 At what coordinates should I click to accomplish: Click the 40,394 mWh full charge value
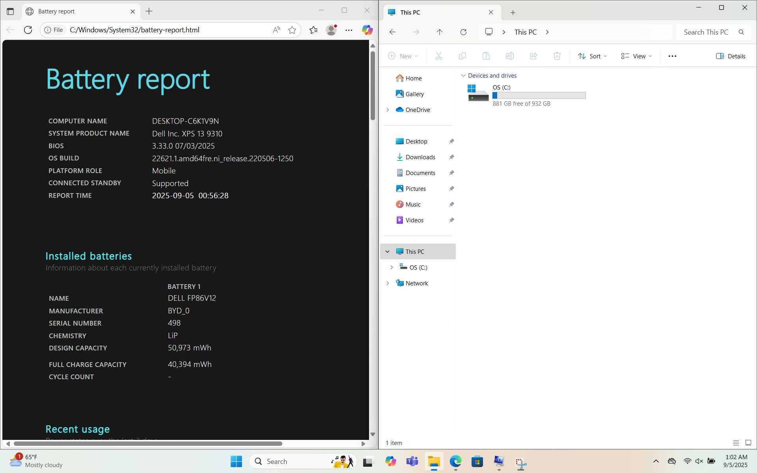coord(190,364)
